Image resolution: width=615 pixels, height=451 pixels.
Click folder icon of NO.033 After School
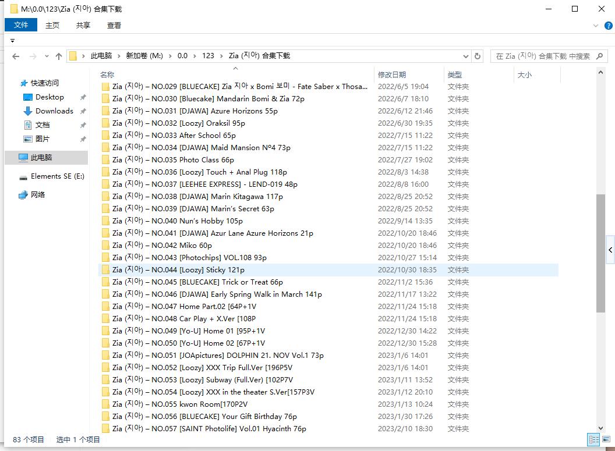click(105, 136)
